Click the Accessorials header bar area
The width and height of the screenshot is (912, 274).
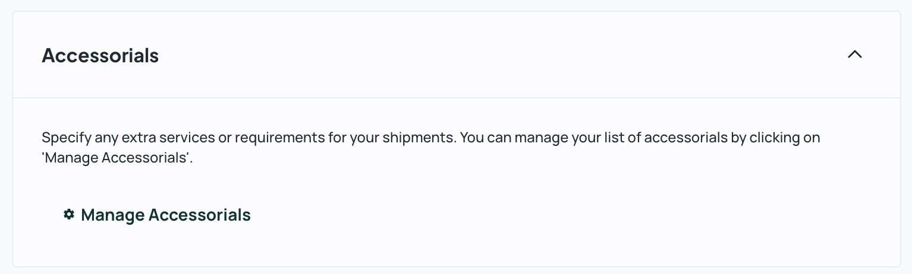[456, 55]
